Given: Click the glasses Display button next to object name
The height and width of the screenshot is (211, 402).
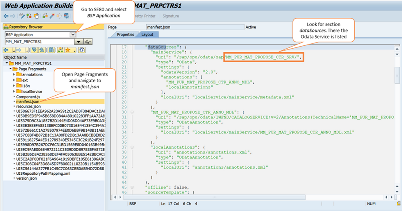Looking at the screenshot, I should [88, 42].
